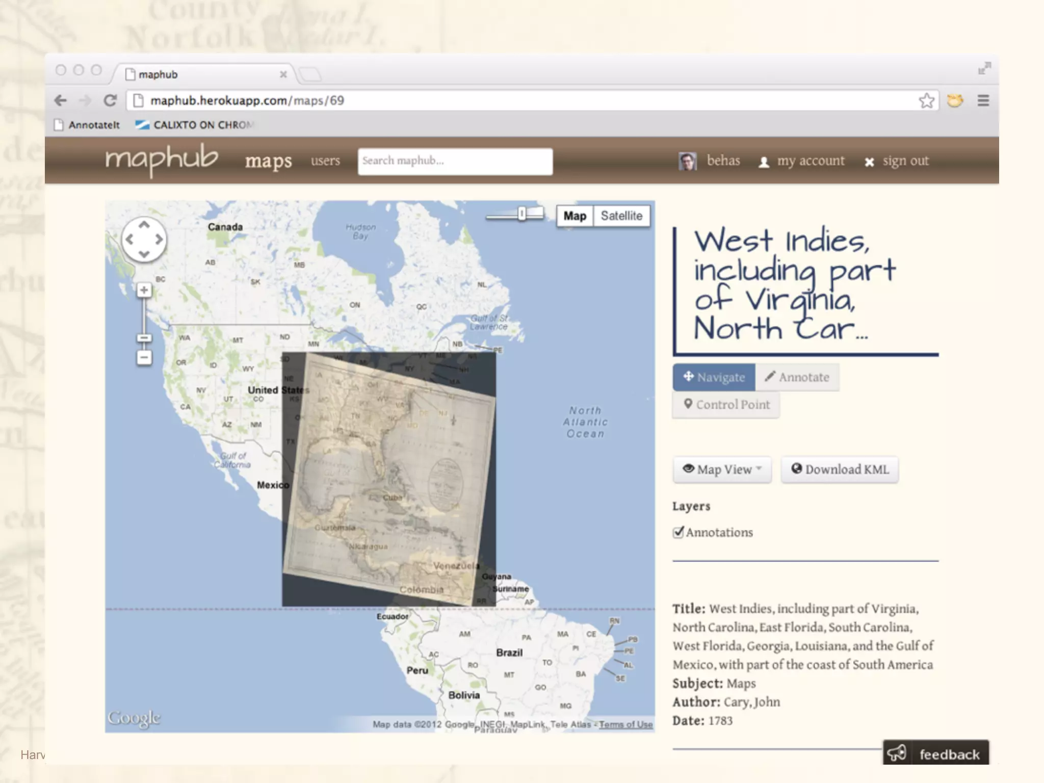Click the Brazil label on the map
The image size is (1044, 783).
pos(509,652)
